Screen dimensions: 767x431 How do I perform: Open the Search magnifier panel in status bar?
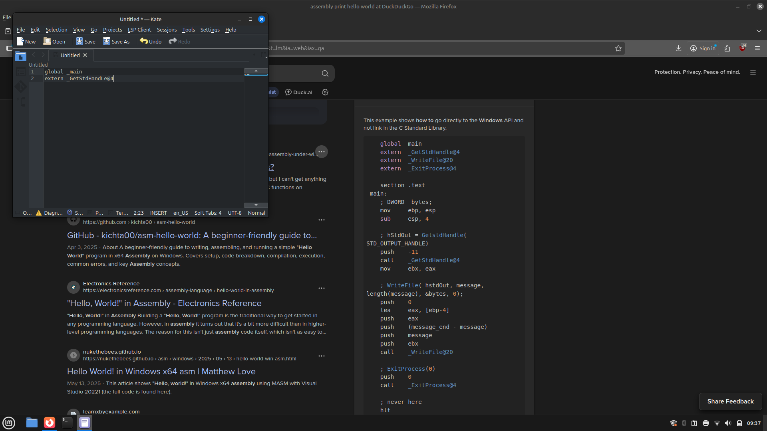(75, 213)
